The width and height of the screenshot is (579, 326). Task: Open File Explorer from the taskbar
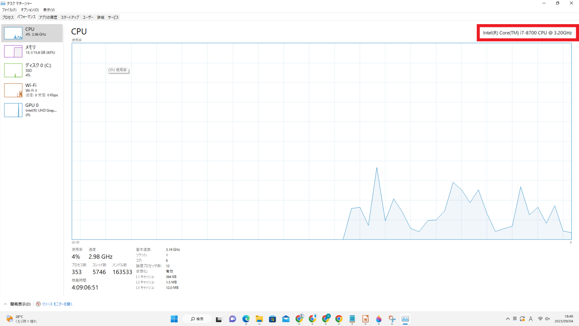[x=259, y=319]
